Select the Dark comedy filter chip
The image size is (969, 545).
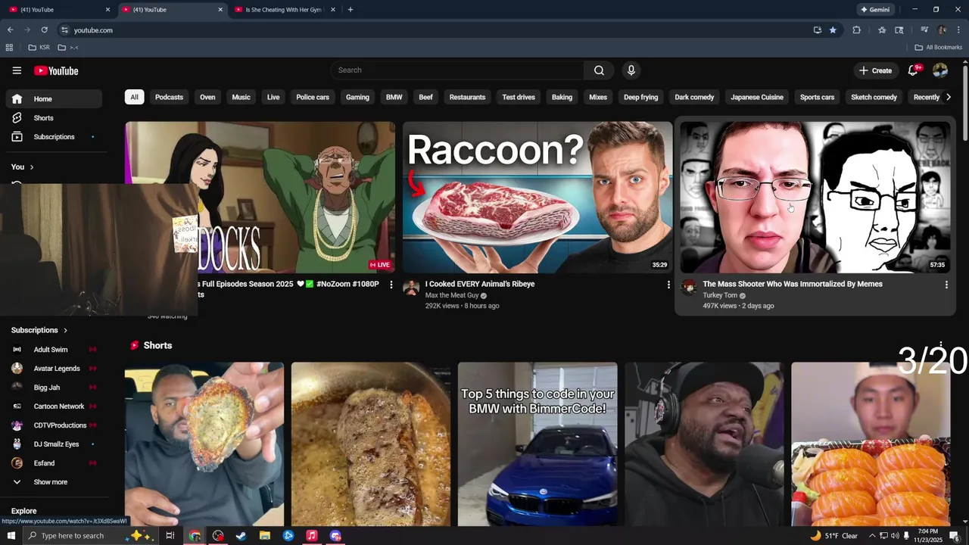(694, 97)
